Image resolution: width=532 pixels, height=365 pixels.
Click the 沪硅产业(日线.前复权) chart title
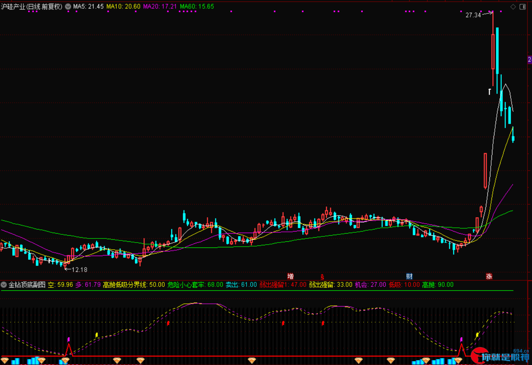(x=31, y=7)
